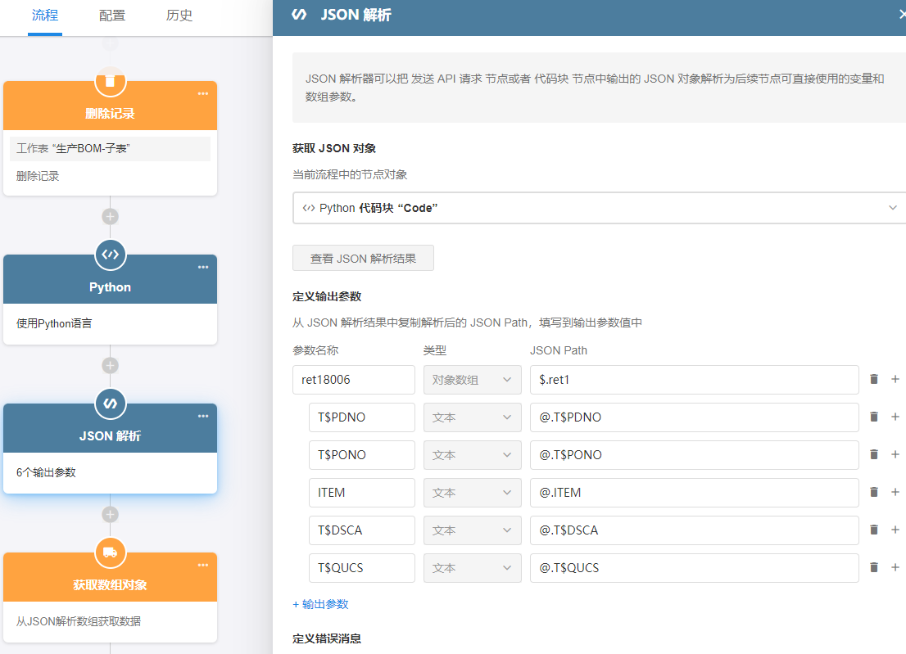Switch to the 配置 tab
Image resolution: width=906 pixels, height=654 pixels.
pyautogui.click(x=112, y=16)
